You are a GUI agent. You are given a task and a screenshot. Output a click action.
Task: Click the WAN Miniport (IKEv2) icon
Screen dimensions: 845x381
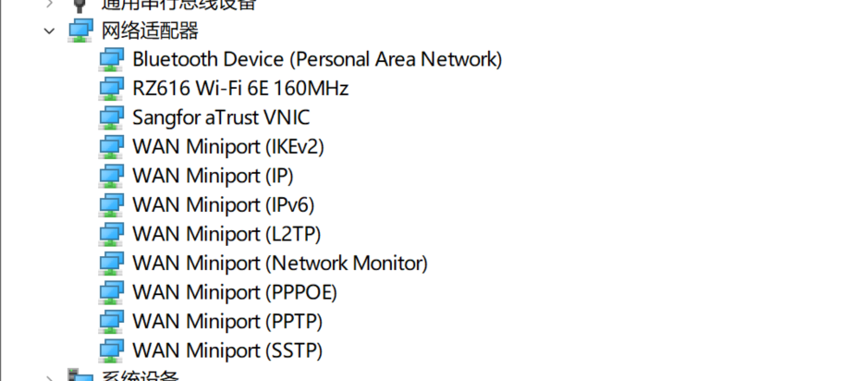click(112, 147)
